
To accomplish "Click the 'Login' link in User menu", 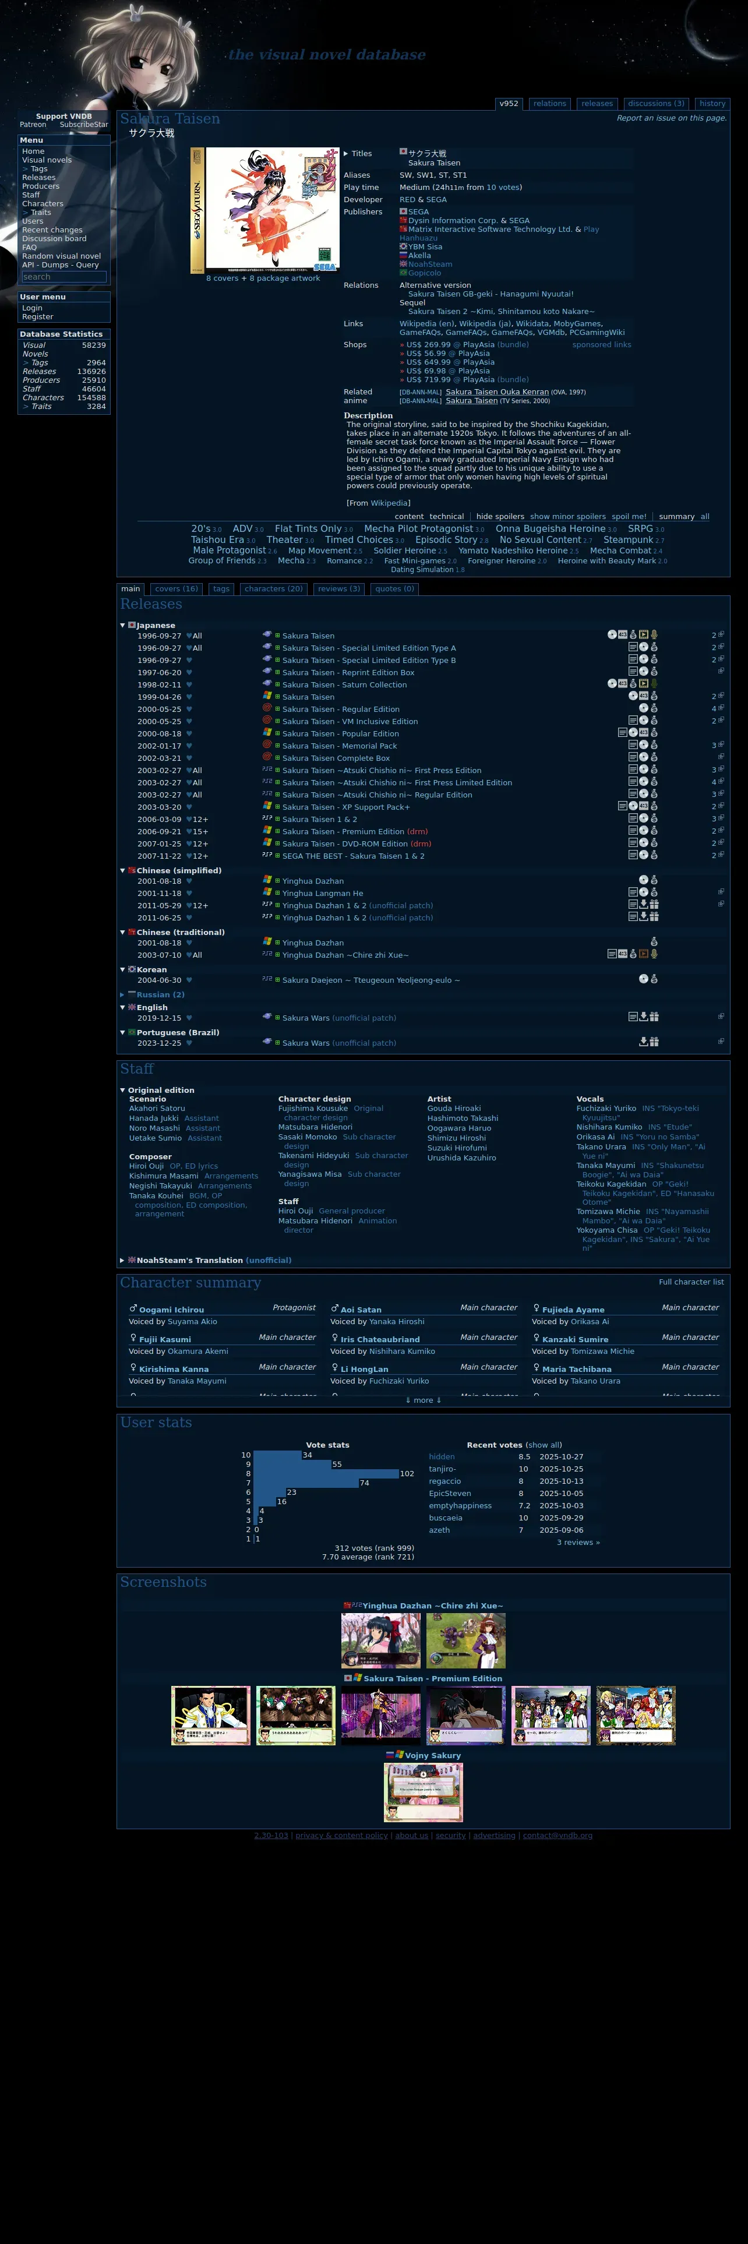I will pos(32,308).
